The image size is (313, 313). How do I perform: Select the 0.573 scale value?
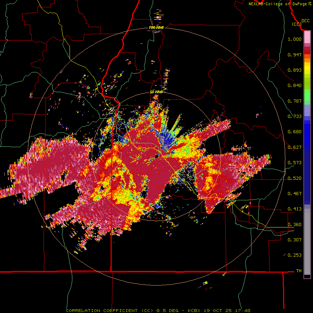tap(295, 163)
